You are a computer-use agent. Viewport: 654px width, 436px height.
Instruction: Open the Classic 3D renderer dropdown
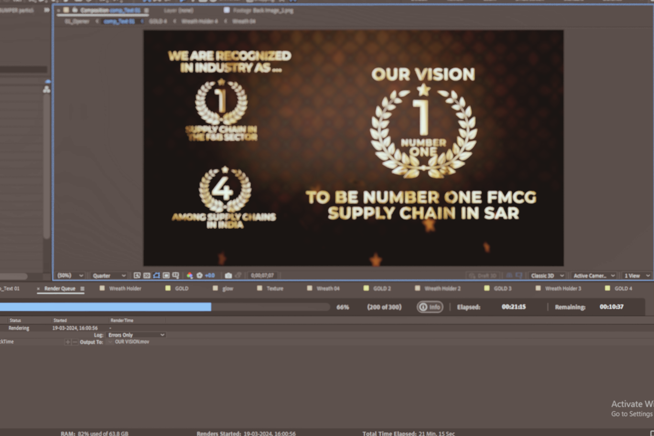(x=547, y=275)
